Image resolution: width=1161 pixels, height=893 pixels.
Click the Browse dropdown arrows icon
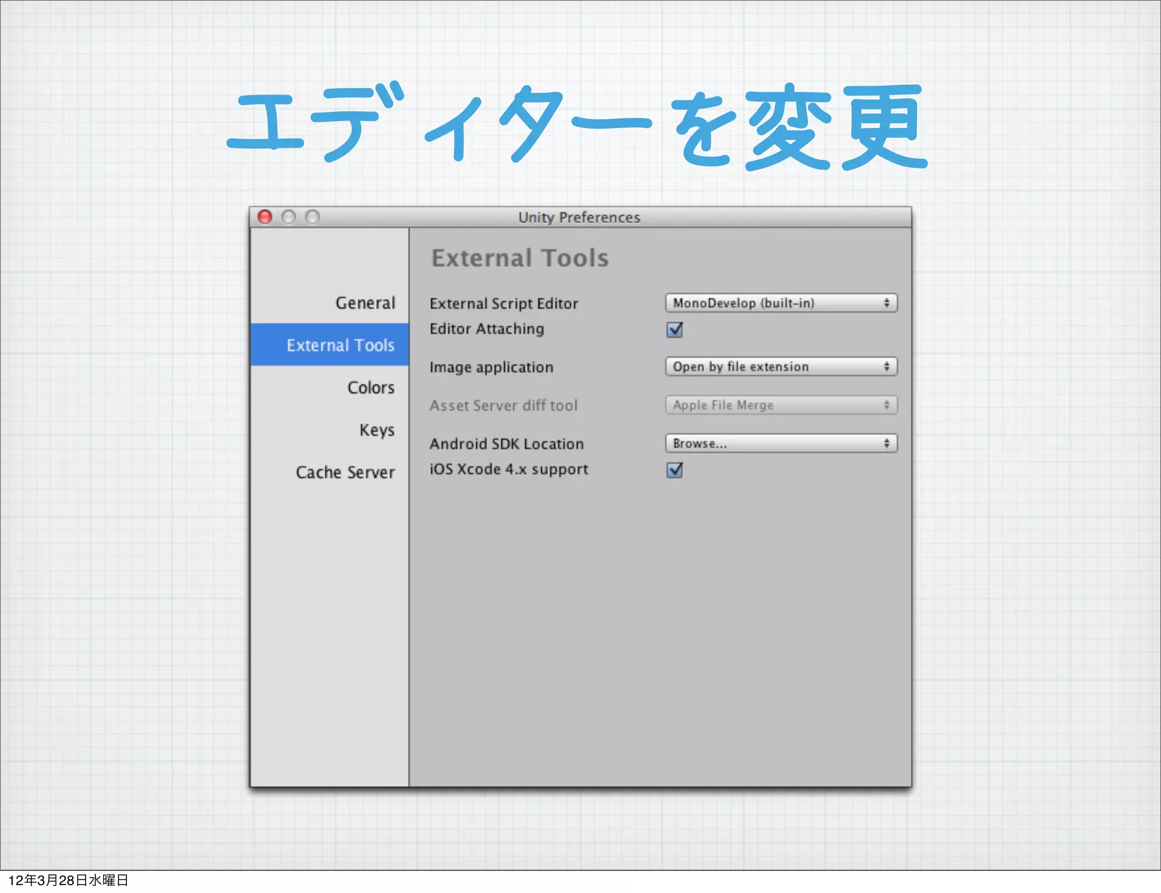click(x=887, y=444)
